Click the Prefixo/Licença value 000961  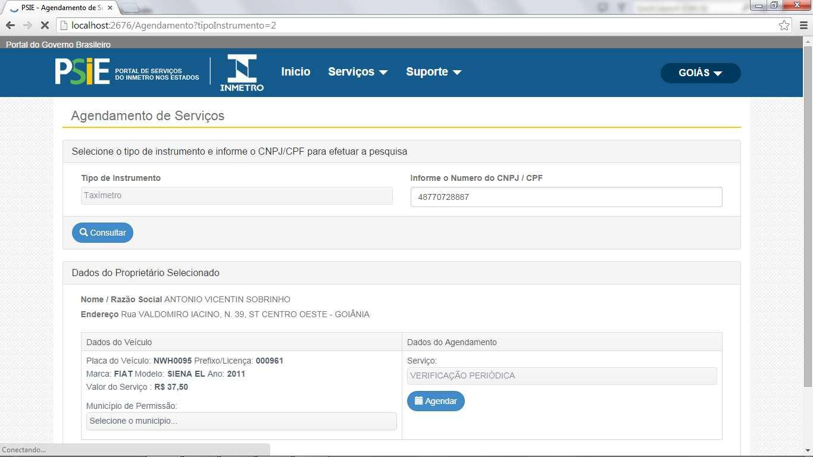[270, 361]
